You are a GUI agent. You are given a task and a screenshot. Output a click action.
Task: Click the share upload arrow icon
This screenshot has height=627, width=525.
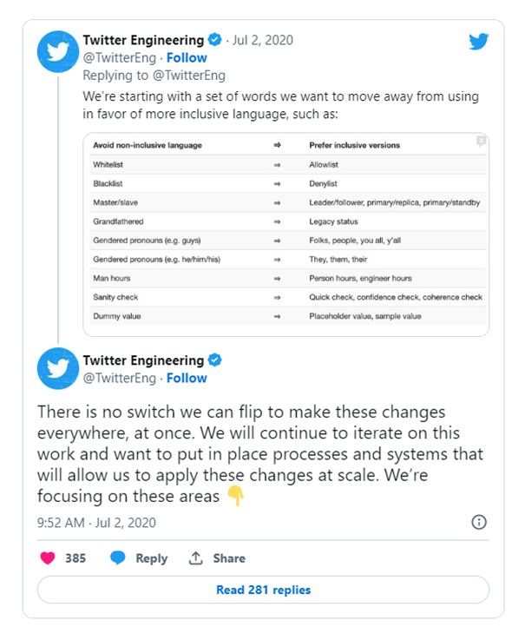pos(195,558)
